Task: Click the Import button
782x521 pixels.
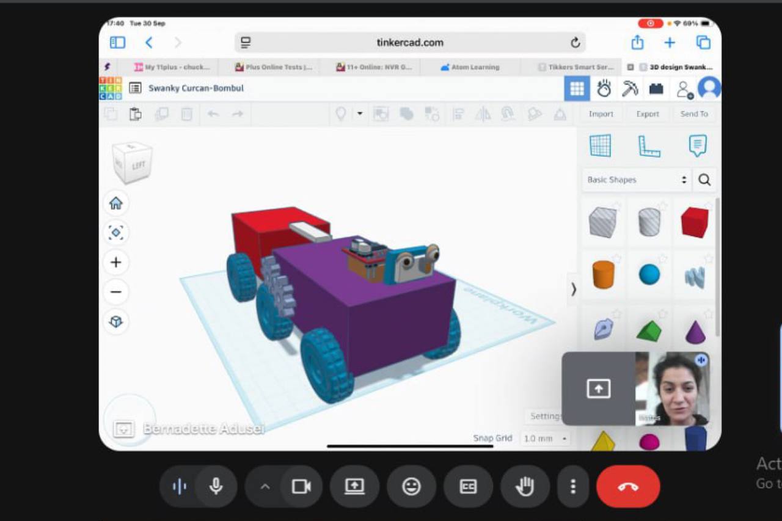Action: click(601, 114)
